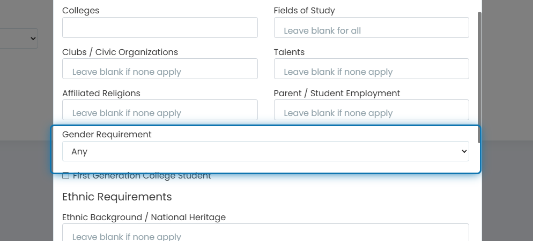Click the 'Gender Requirement' label text

click(107, 134)
